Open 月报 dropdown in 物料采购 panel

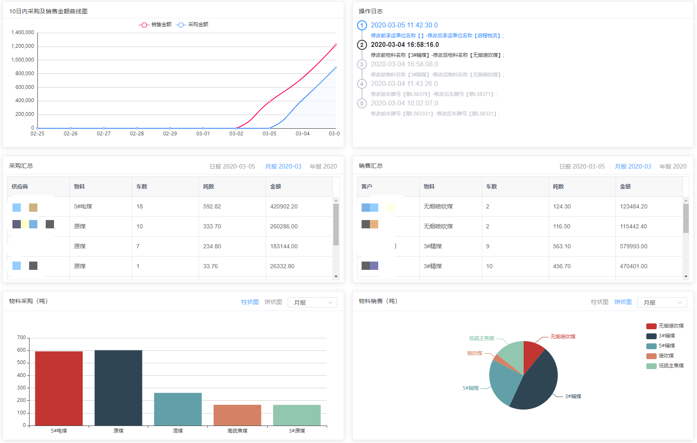[x=312, y=303]
